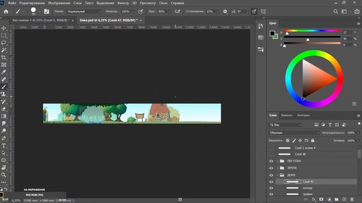Image resolution: width=362 pixels, height=203 pixels.
Task: Switch to the Каналы tab
Action: pos(287,115)
